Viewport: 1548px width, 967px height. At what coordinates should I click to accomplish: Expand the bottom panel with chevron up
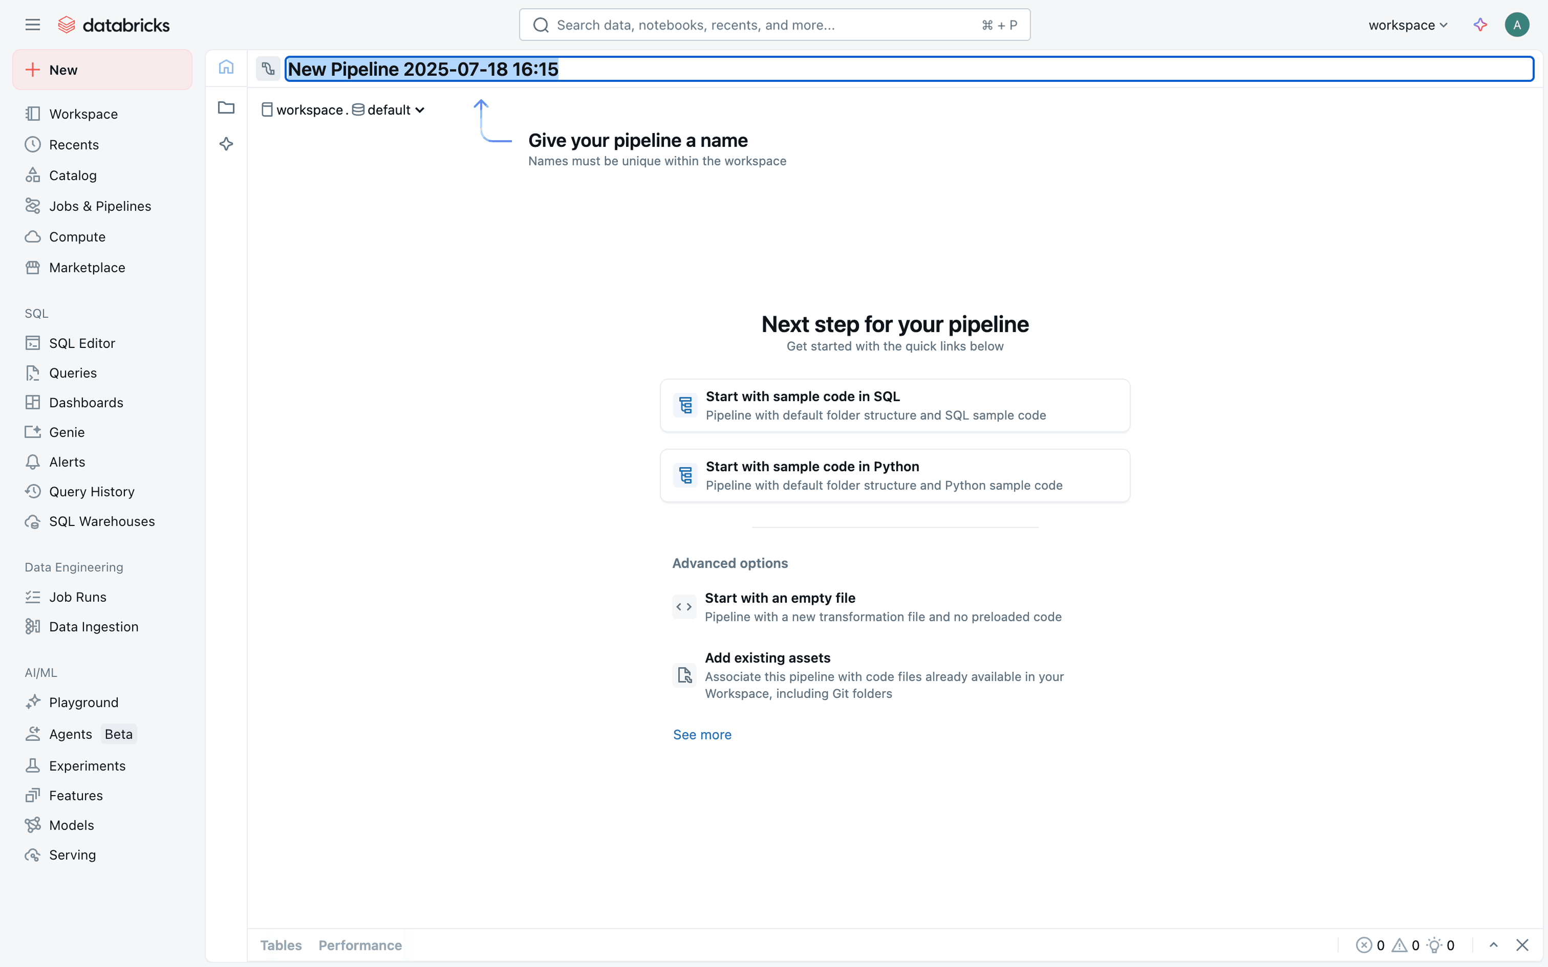coord(1494,946)
